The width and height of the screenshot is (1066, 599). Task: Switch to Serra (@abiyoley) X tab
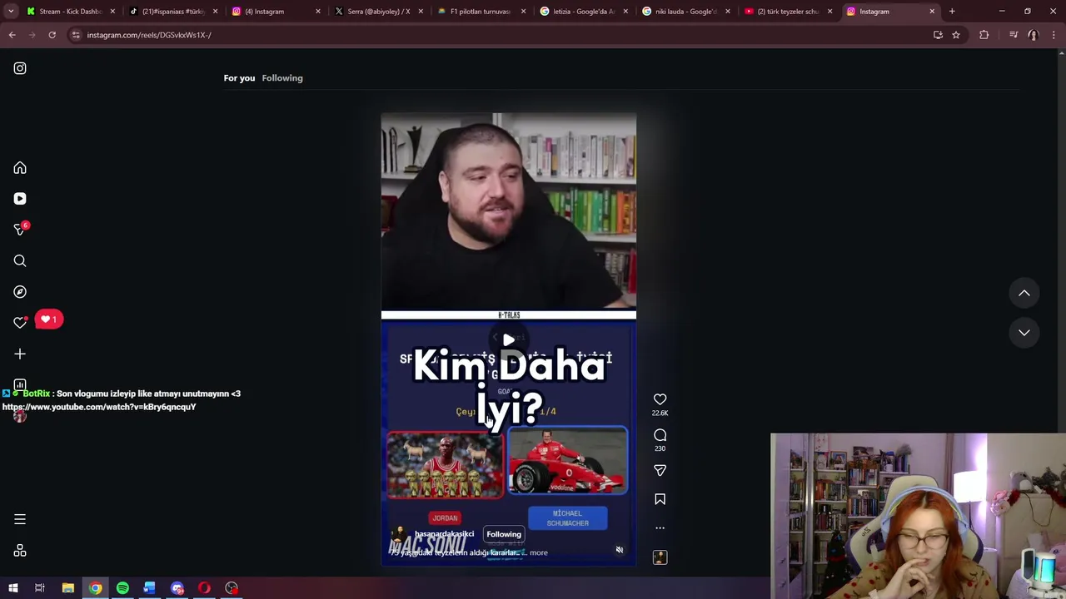(x=378, y=12)
